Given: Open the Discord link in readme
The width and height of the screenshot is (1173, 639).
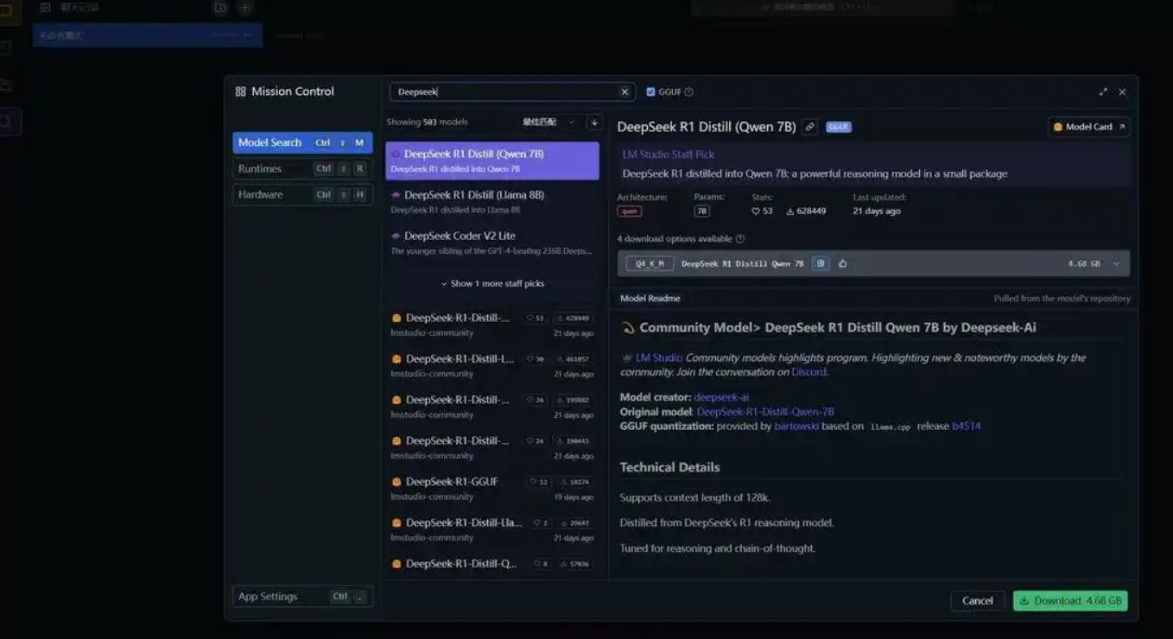Looking at the screenshot, I should (808, 372).
